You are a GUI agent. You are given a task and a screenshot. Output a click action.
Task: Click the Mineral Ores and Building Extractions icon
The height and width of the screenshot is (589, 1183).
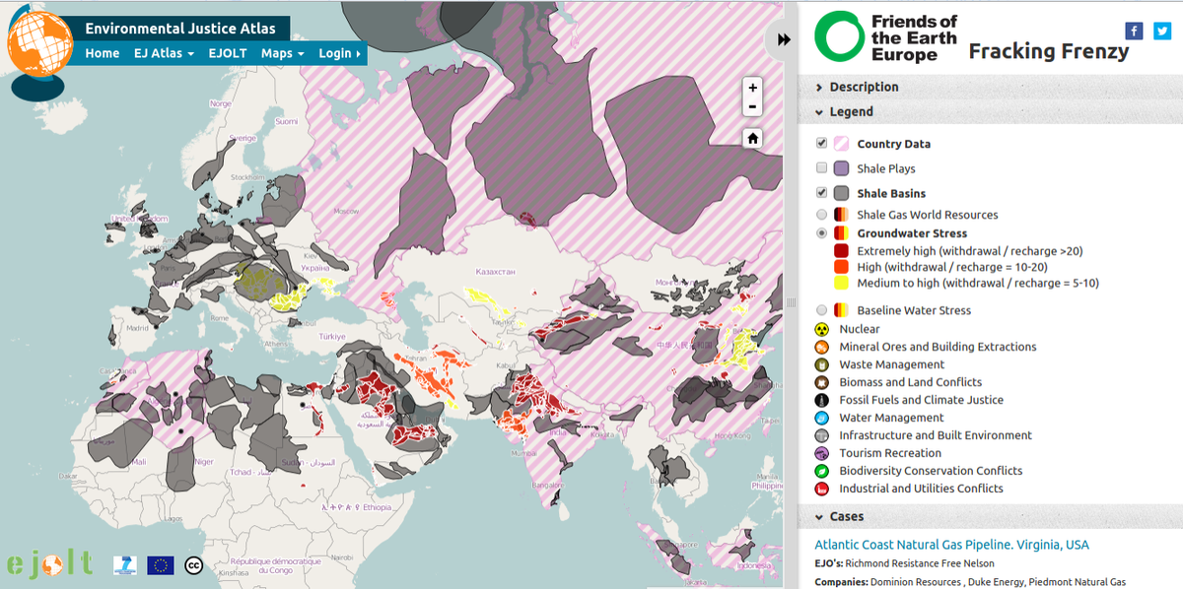click(821, 347)
